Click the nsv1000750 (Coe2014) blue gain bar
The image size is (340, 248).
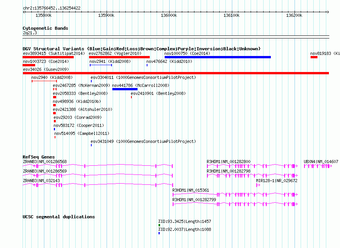pos(218,57)
